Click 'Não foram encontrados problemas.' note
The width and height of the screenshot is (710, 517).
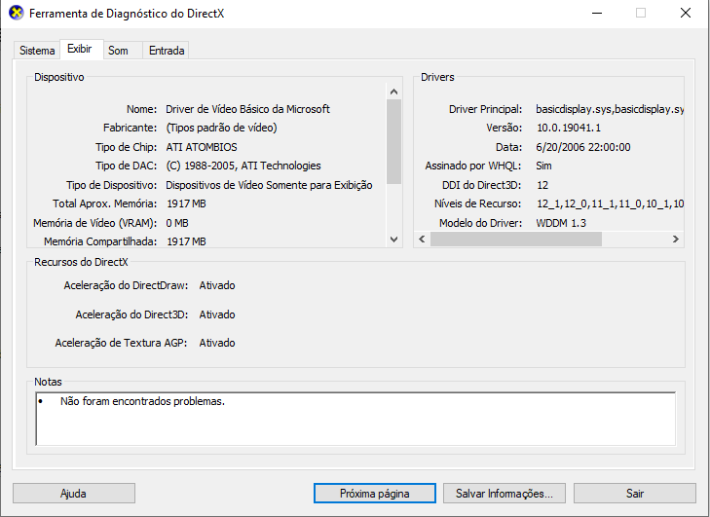(x=142, y=401)
